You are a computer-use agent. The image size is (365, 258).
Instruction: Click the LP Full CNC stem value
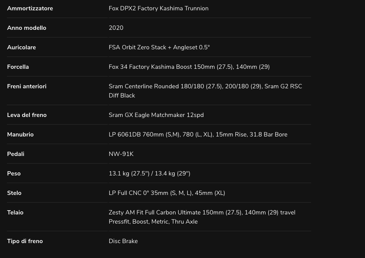[167, 193]
